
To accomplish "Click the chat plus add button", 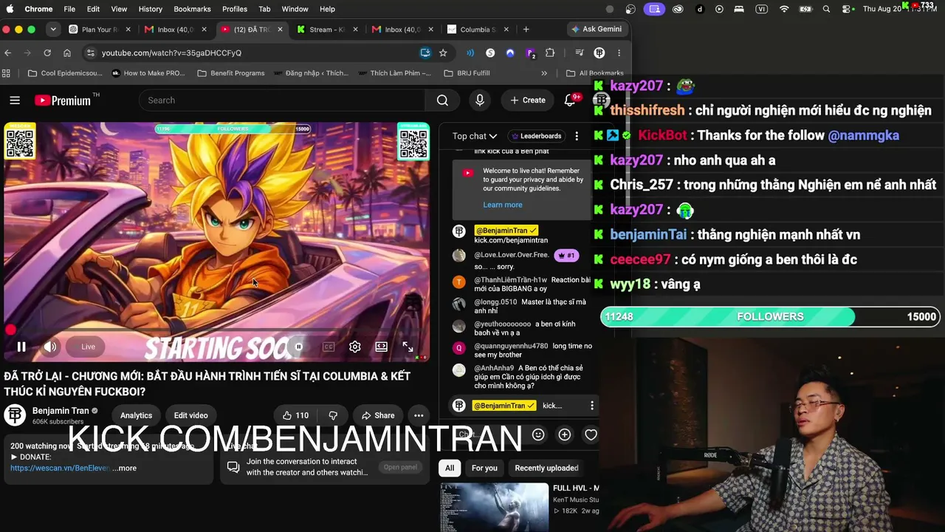I will 565,434.
